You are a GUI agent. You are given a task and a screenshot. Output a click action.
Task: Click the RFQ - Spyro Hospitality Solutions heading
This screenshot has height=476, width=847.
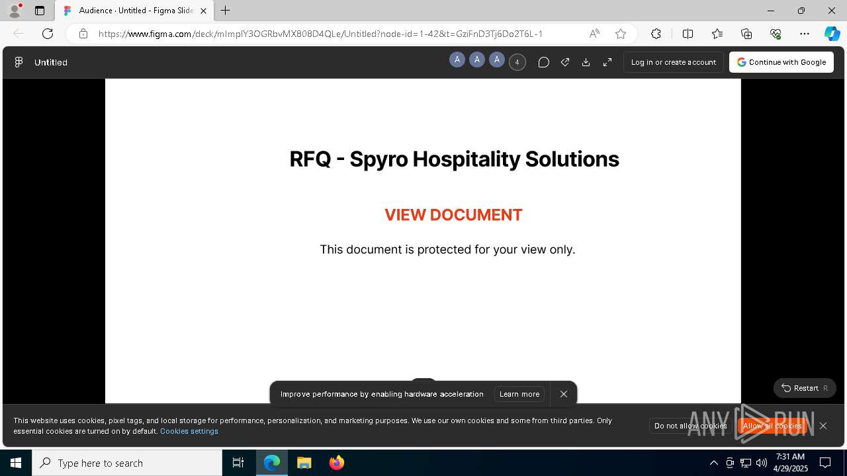[x=454, y=159]
